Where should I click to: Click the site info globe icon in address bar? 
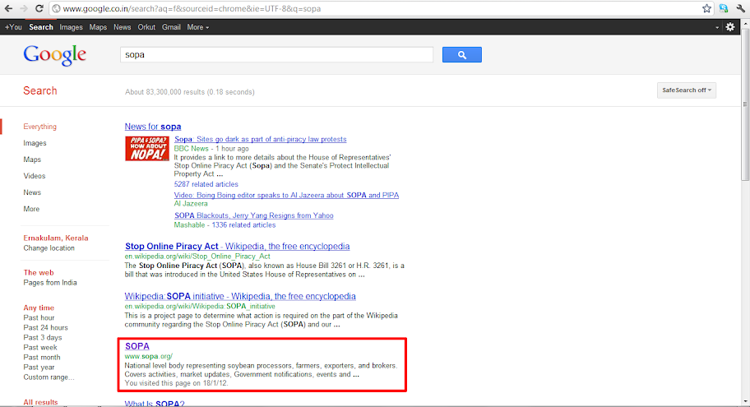pyautogui.click(x=57, y=8)
